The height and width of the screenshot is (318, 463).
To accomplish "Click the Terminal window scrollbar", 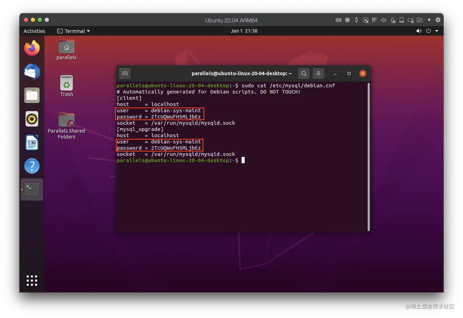I will pyautogui.click(x=369, y=157).
